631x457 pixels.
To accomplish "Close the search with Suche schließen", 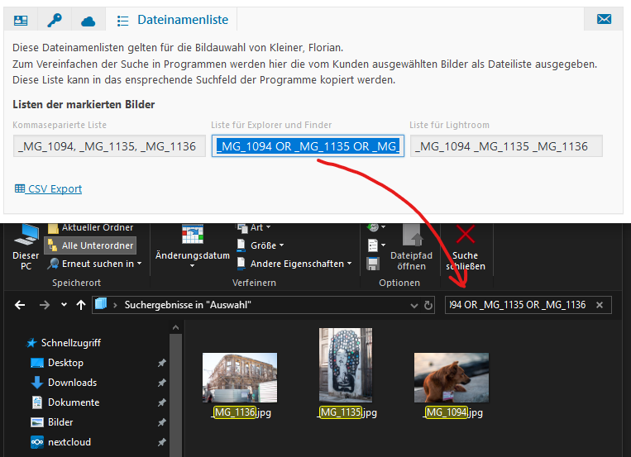I will (x=465, y=246).
